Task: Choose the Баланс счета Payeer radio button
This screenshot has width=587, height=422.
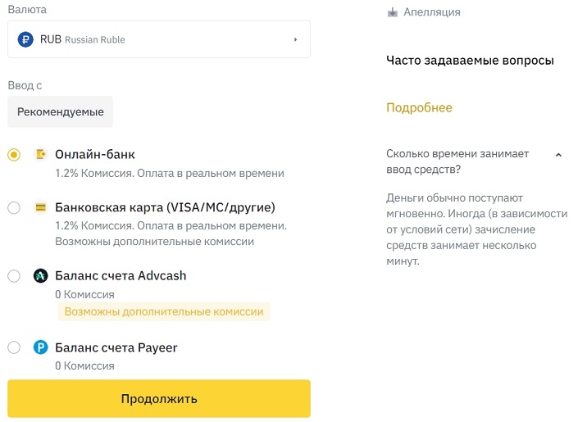Action: point(14,347)
